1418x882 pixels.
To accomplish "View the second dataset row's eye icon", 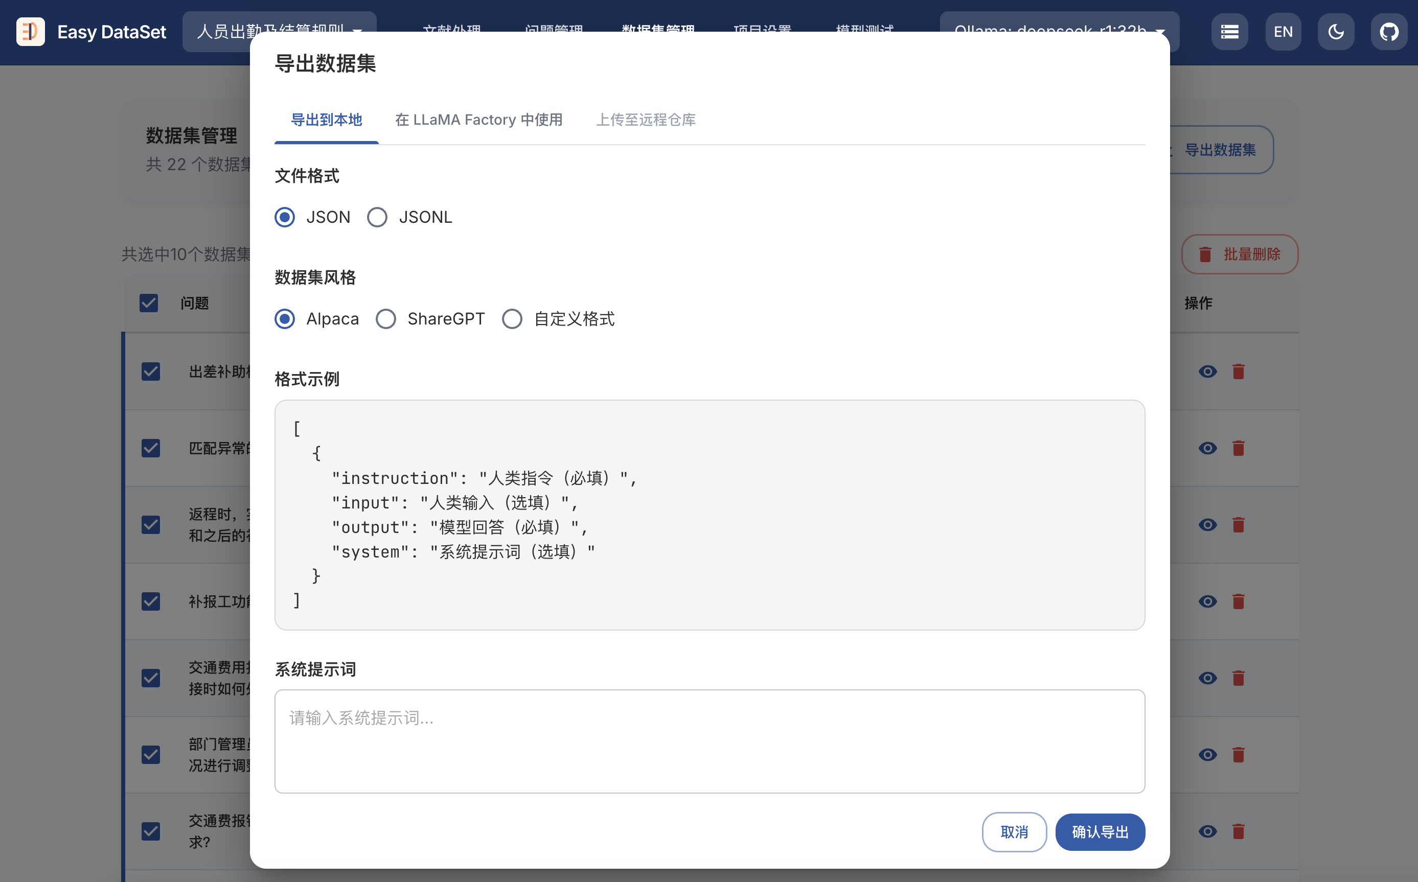I will [1207, 448].
